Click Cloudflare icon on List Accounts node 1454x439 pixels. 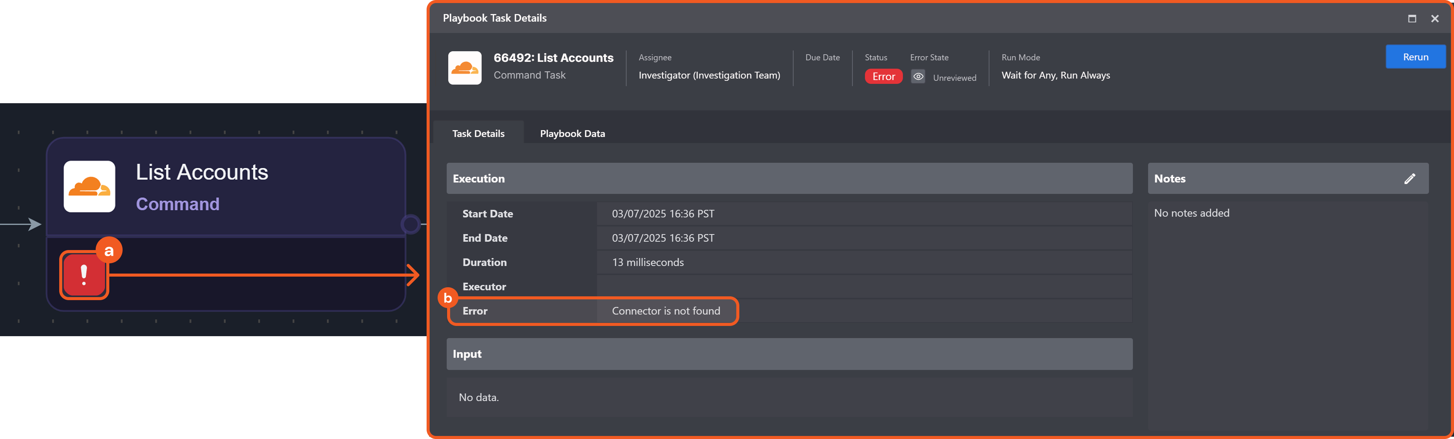[89, 187]
